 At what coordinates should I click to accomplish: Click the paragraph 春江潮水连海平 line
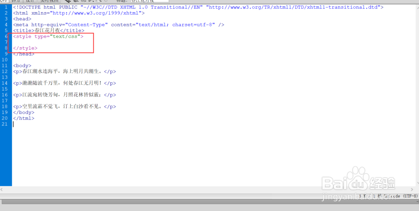point(65,72)
